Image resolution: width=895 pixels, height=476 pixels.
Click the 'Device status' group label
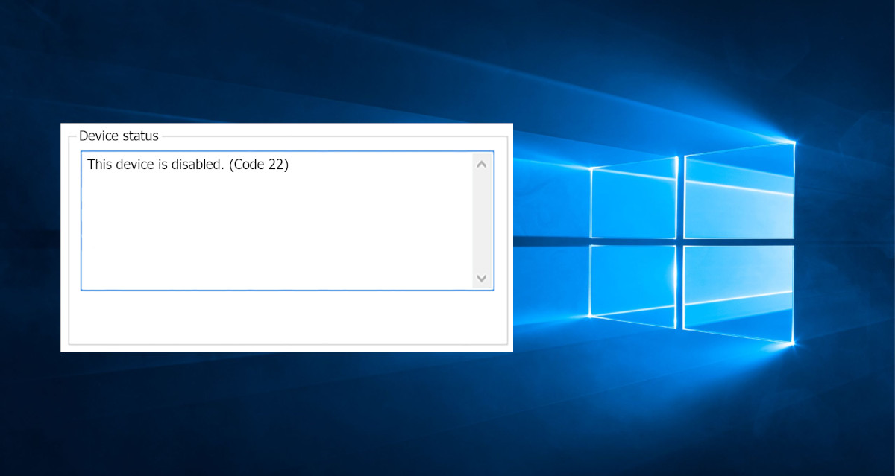tap(119, 136)
